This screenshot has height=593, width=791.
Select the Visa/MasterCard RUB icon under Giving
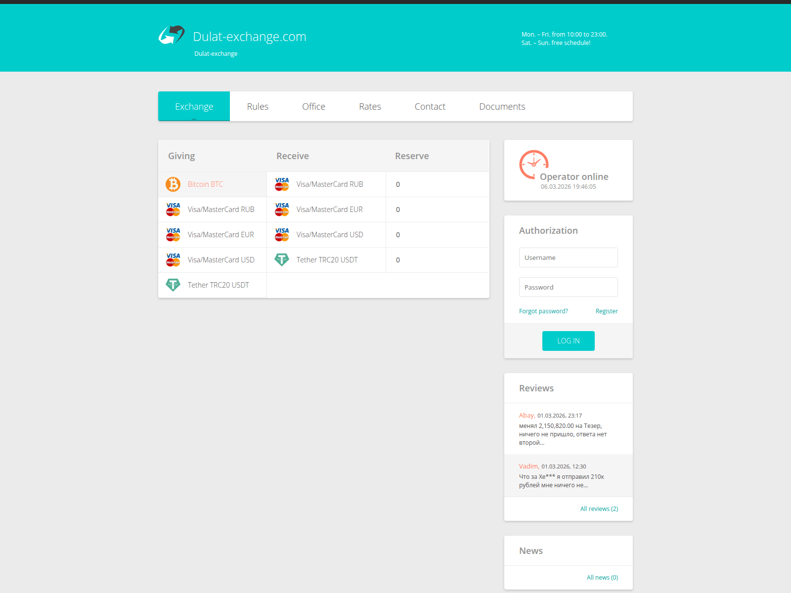tap(173, 209)
